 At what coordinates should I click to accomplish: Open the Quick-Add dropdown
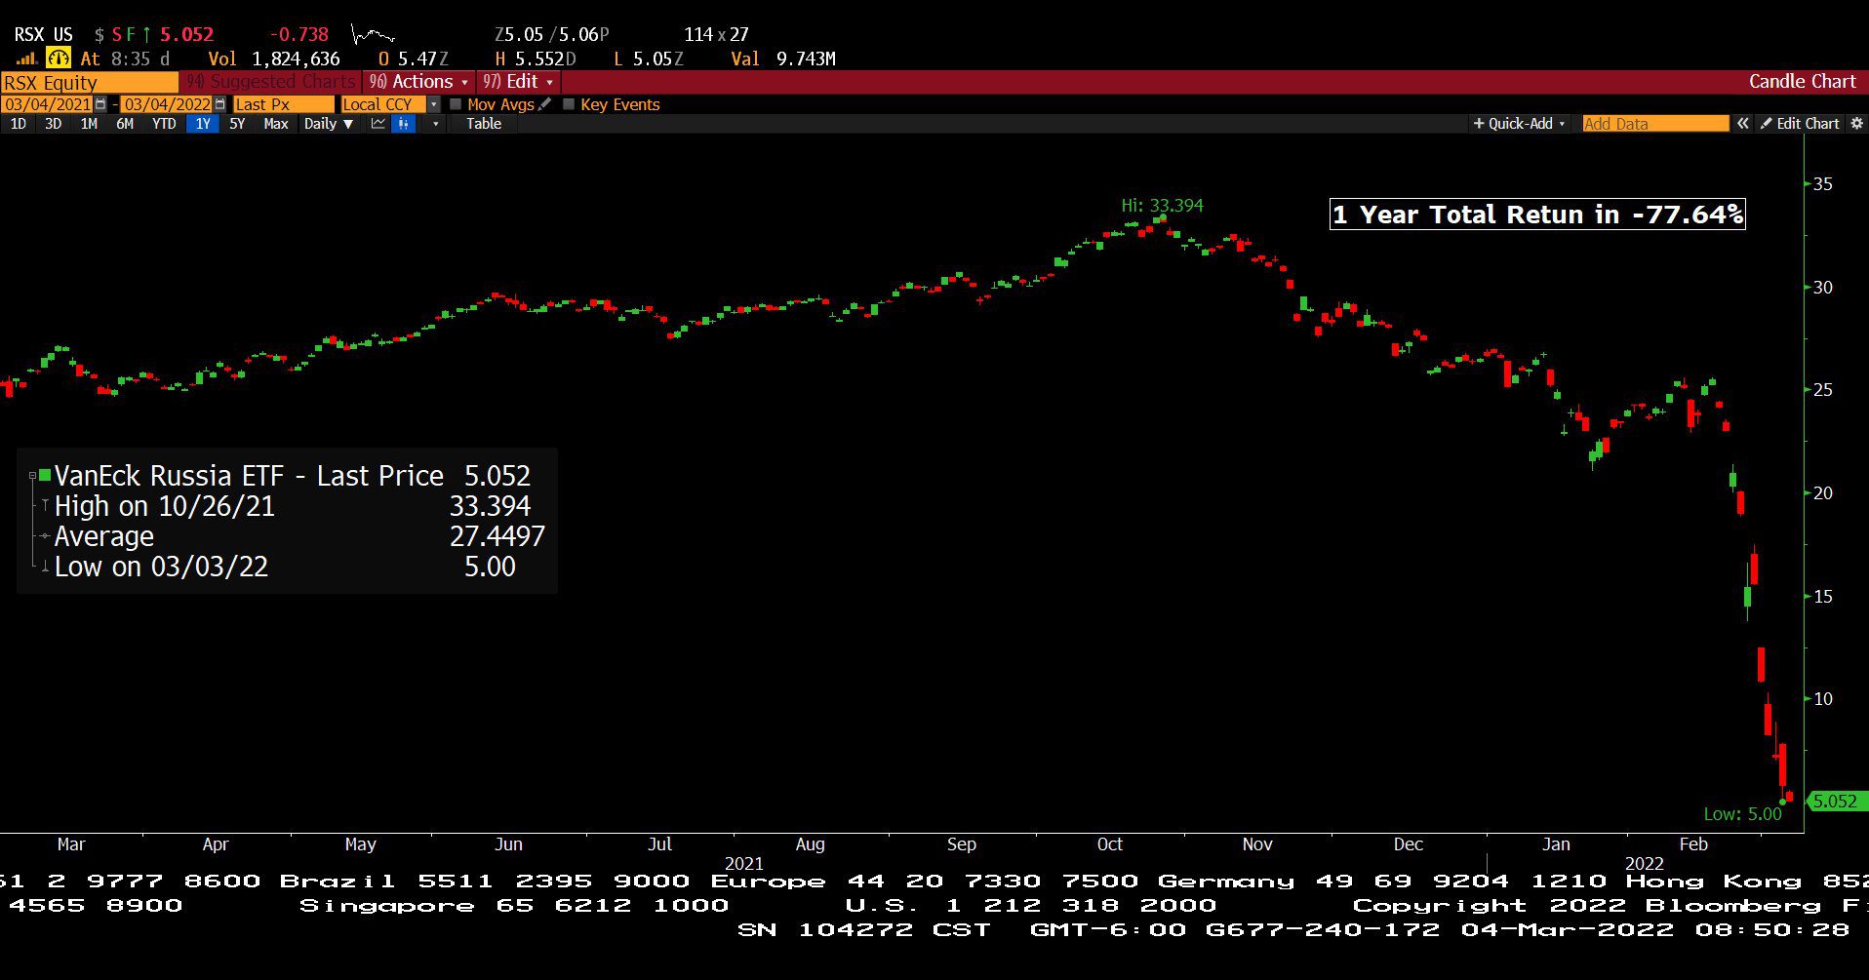(x=1519, y=124)
